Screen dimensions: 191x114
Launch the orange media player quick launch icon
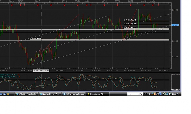[8, 94]
